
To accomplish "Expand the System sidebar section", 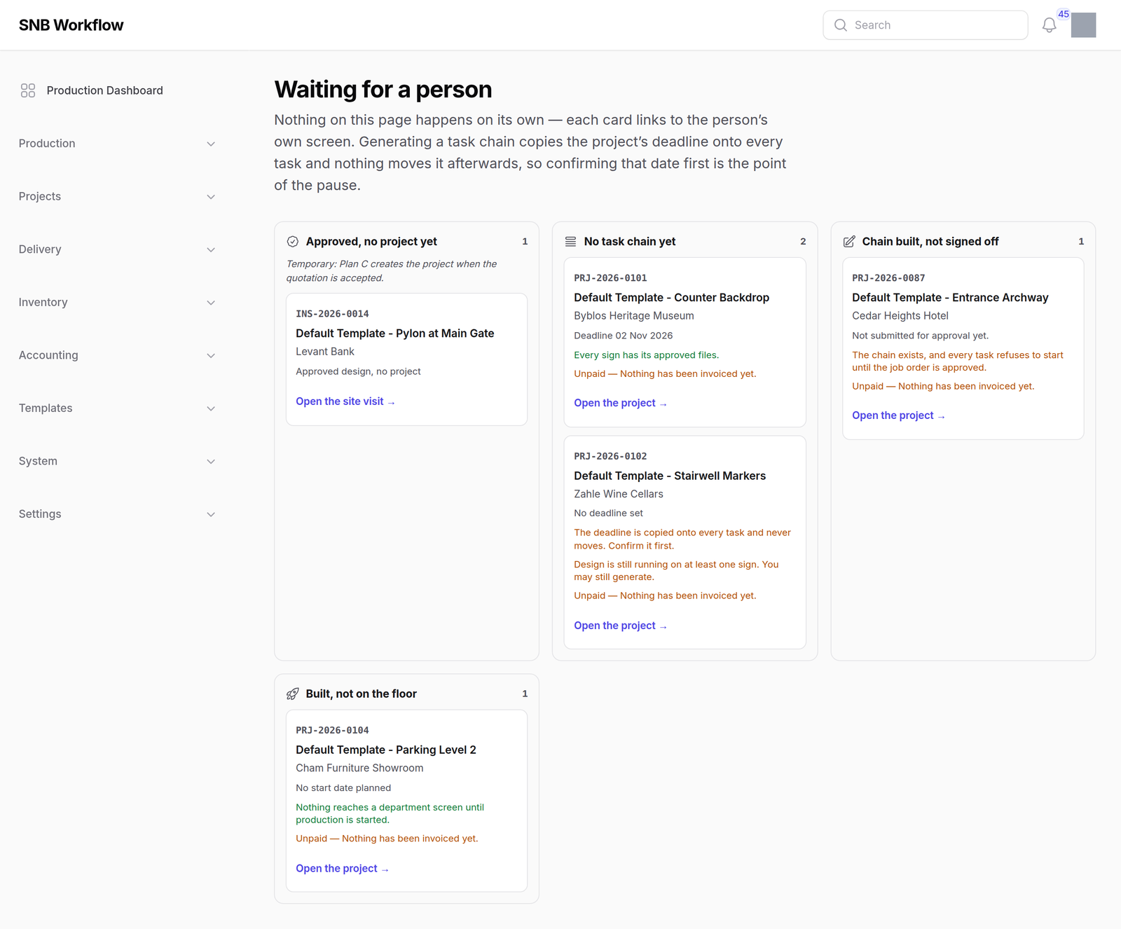I will pyautogui.click(x=117, y=461).
